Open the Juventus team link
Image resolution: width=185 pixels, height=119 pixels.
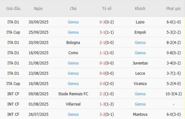pos(140,63)
